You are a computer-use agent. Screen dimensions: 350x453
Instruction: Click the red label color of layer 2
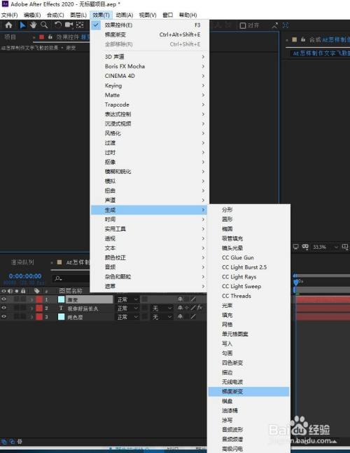39,309
